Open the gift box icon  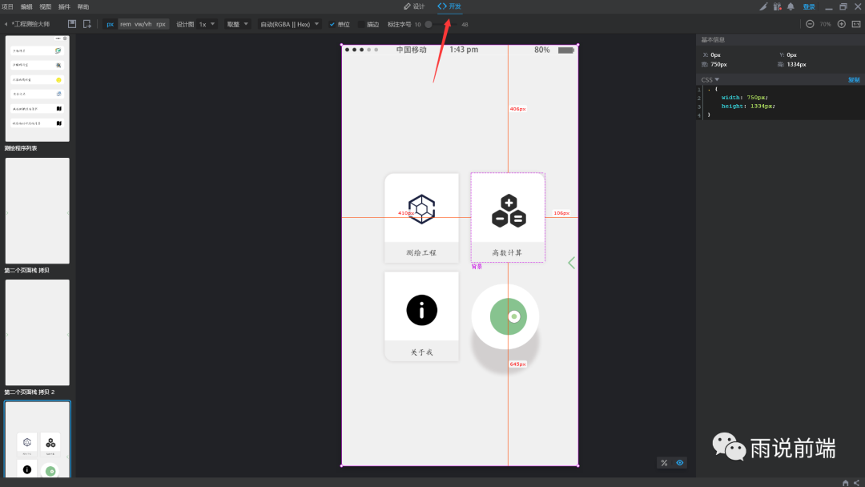[777, 6]
